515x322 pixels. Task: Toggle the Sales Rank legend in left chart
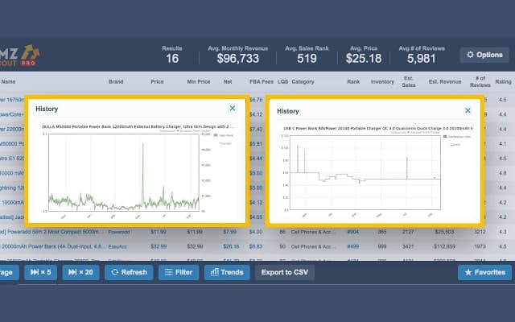coord(224,135)
